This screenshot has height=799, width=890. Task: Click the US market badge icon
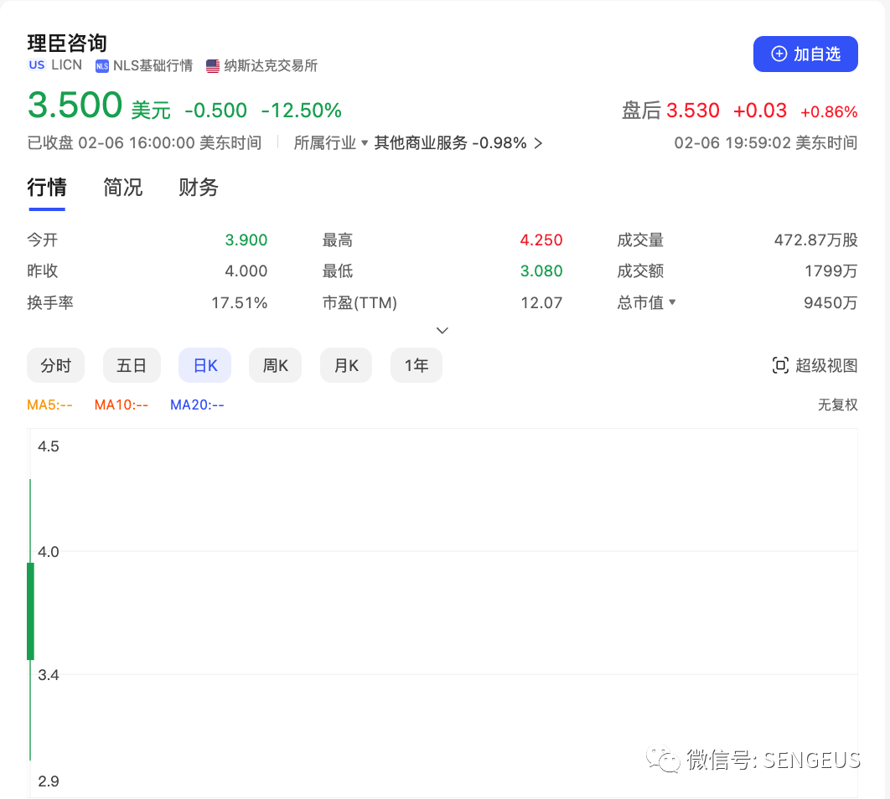(36, 65)
